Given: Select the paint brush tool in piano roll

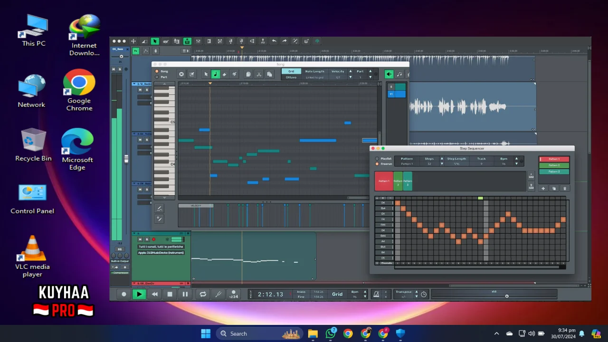Looking at the screenshot, I should pyautogui.click(x=234, y=74).
